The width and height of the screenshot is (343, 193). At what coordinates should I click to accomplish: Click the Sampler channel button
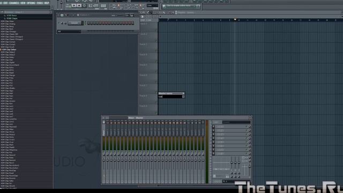tap(74, 23)
